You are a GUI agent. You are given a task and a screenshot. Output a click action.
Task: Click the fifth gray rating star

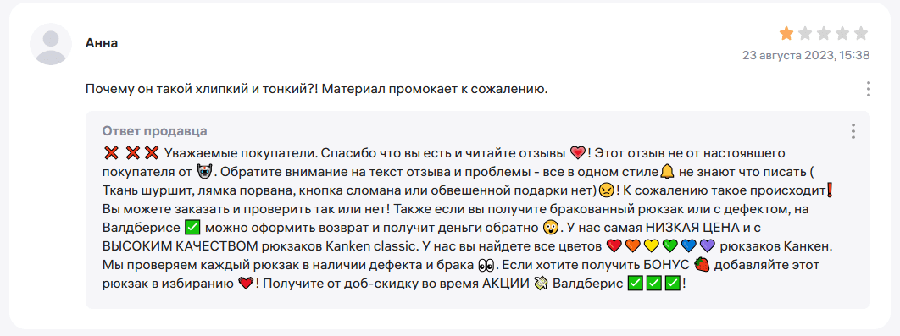pyautogui.click(x=861, y=34)
